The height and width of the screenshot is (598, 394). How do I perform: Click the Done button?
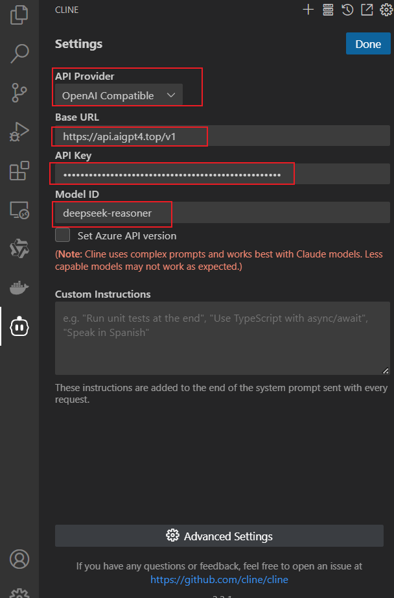pyautogui.click(x=368, y=43)
